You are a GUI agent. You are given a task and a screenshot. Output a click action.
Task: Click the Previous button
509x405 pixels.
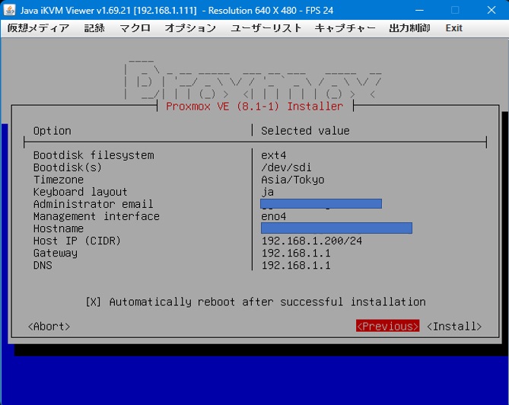pyautogui.click(x=387, y=326)
